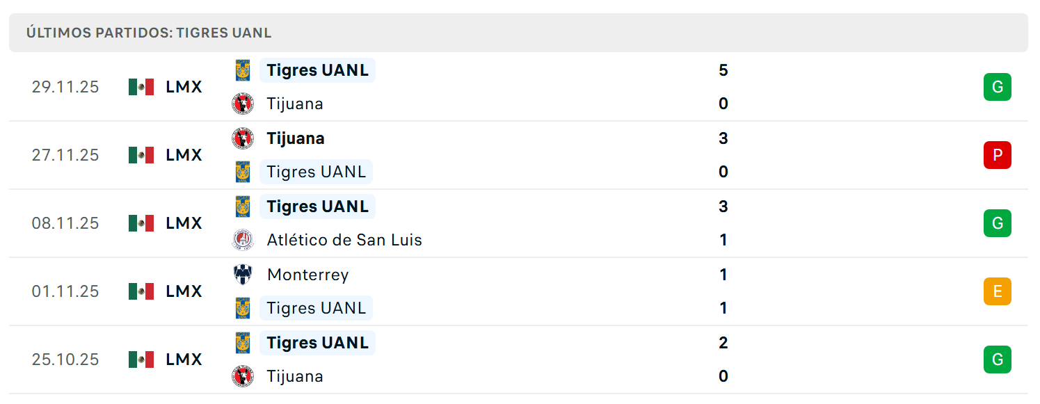Click Tijuana crest in 27.11.25 match

coord(242,138)
